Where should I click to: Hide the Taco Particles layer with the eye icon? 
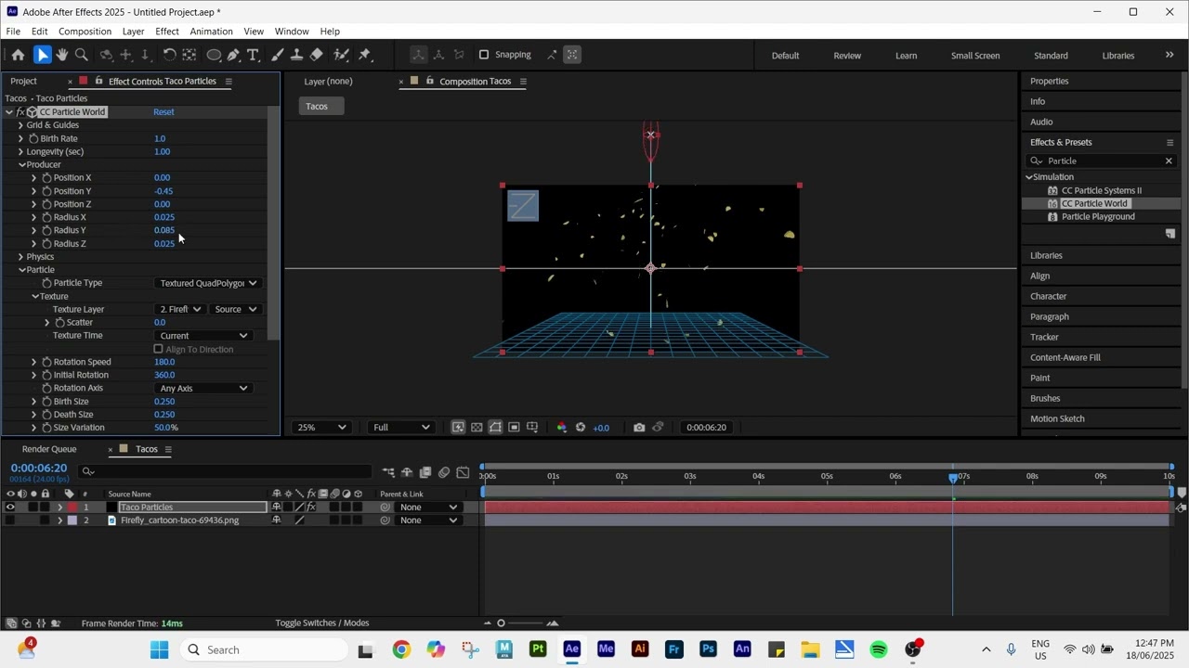coord(10,507)
